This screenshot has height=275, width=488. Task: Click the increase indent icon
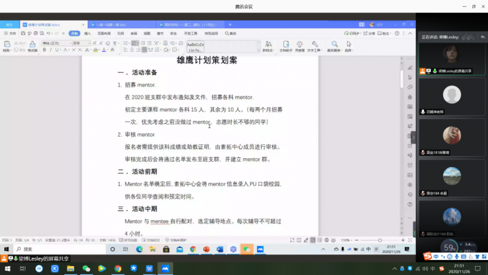(x=149, y=43)
